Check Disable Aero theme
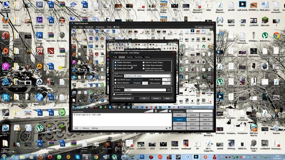This screenshot has height=160, width=285. pos(115,62)
